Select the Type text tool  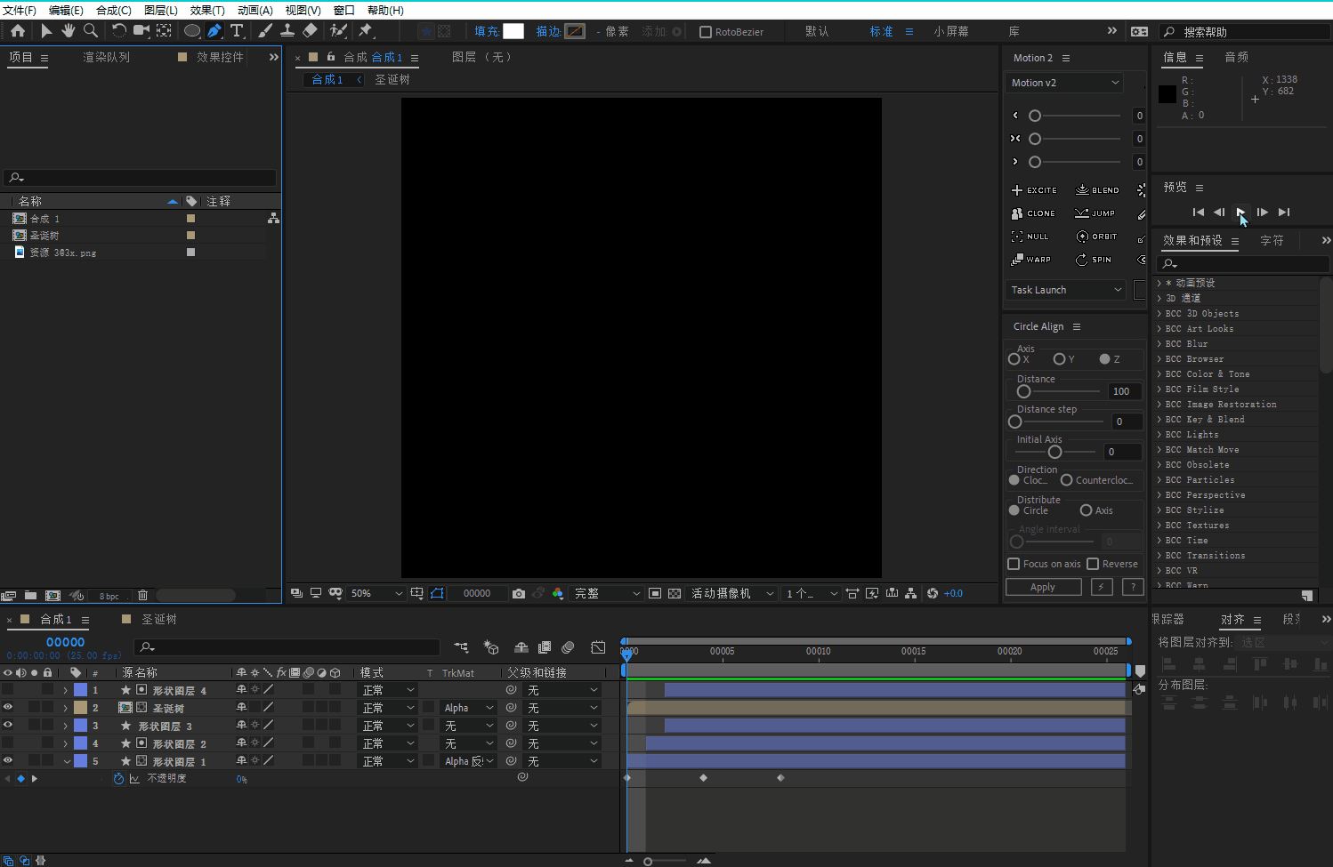coord(237,31)
